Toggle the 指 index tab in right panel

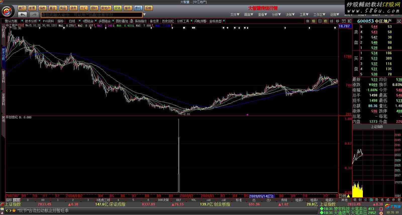(371, 200)
